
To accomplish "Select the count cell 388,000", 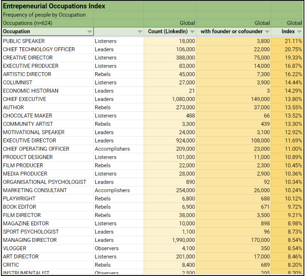I will coord(170,58).
